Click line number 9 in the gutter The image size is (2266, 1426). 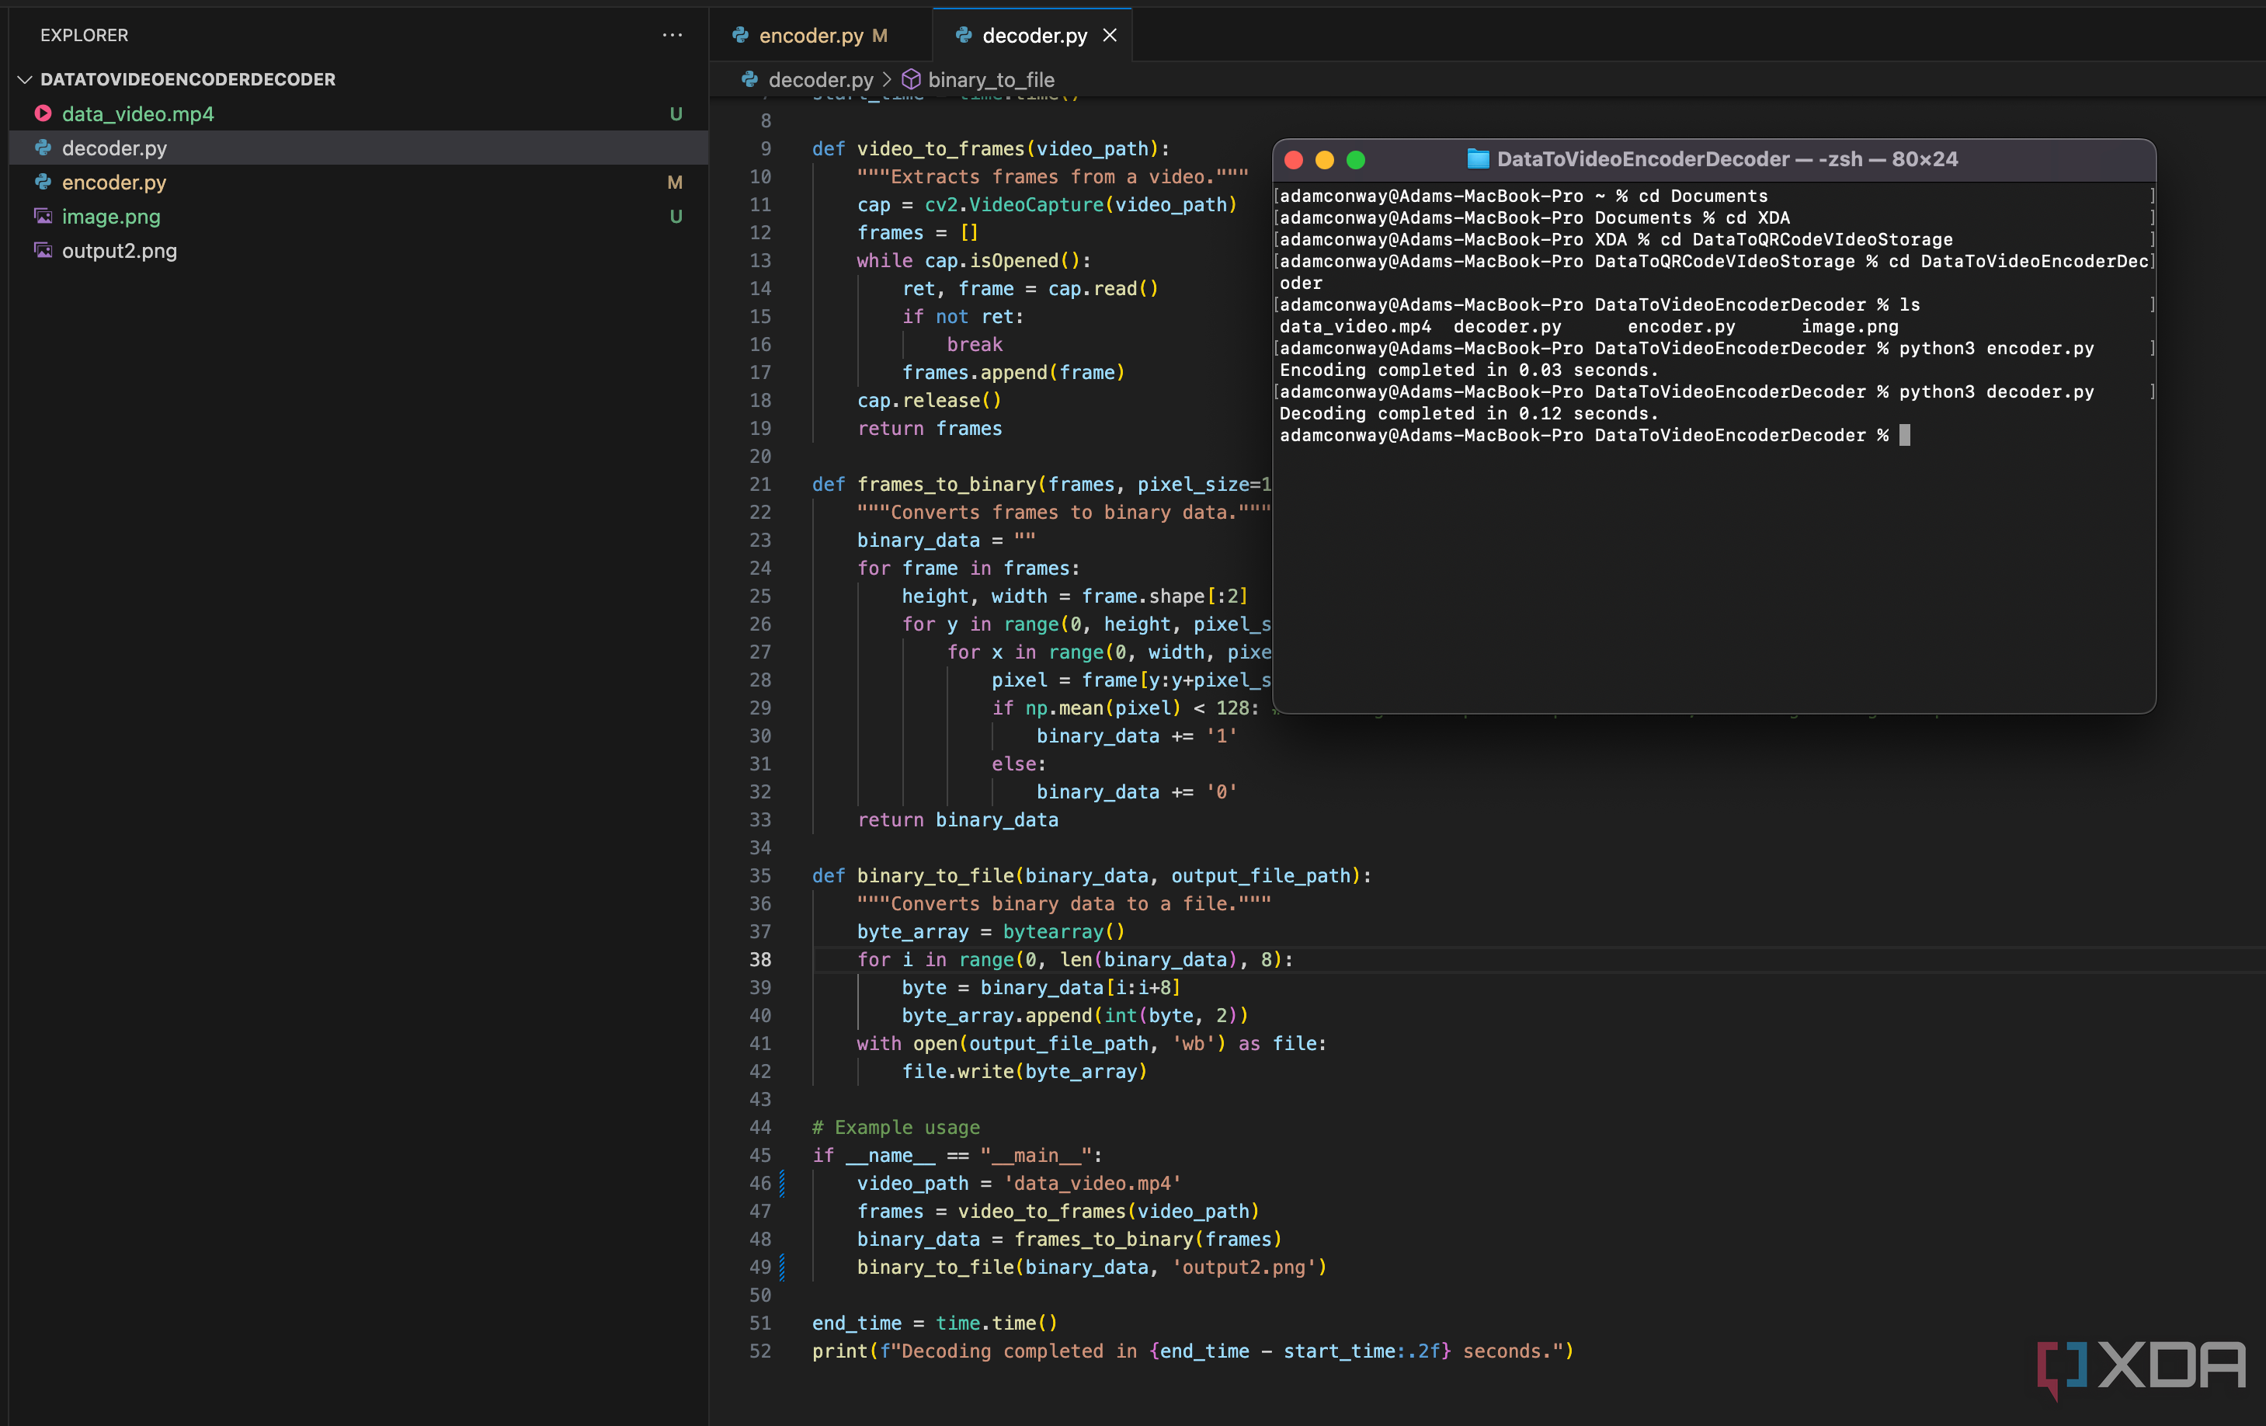[765, 148]
